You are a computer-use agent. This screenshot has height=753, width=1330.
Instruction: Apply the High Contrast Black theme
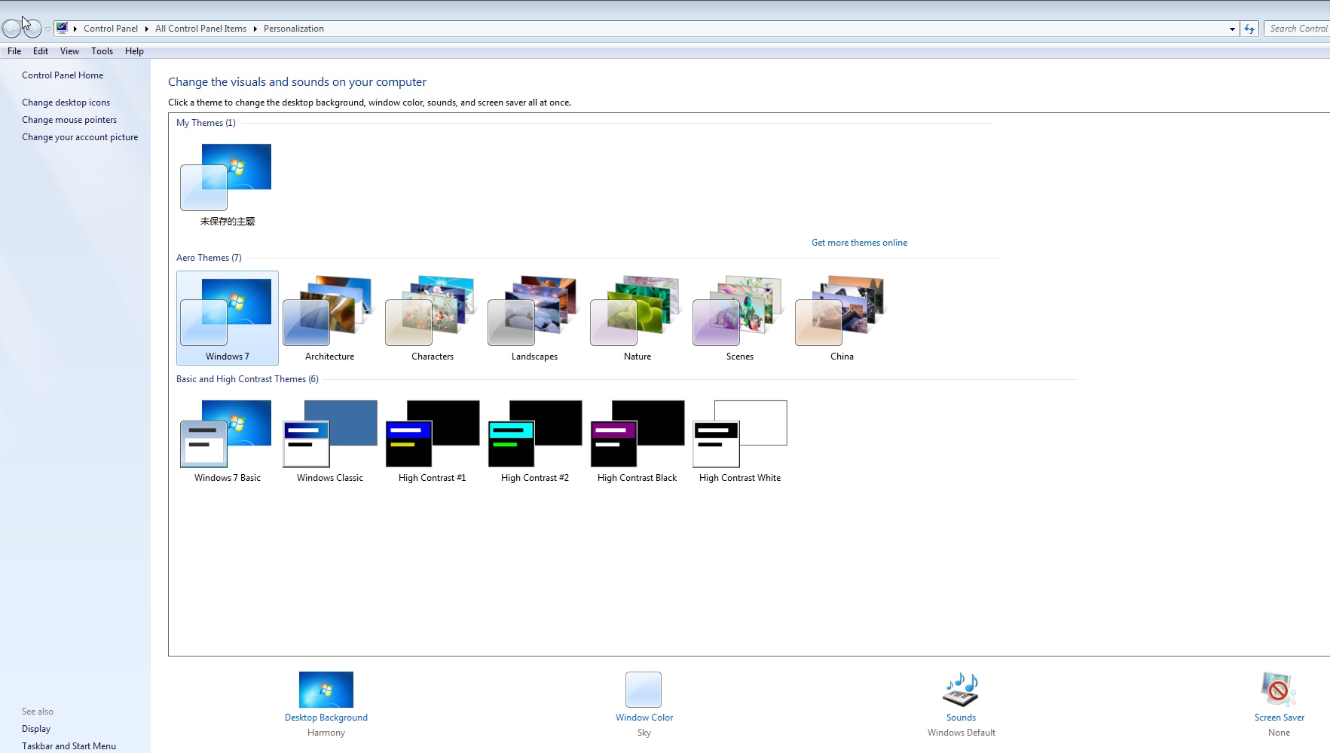[x=637, y=440]
